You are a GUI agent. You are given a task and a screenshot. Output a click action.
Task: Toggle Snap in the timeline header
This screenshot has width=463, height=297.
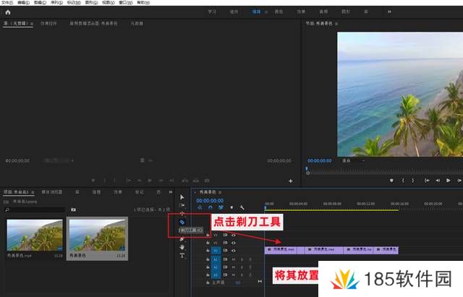click(x=210, y=207)
